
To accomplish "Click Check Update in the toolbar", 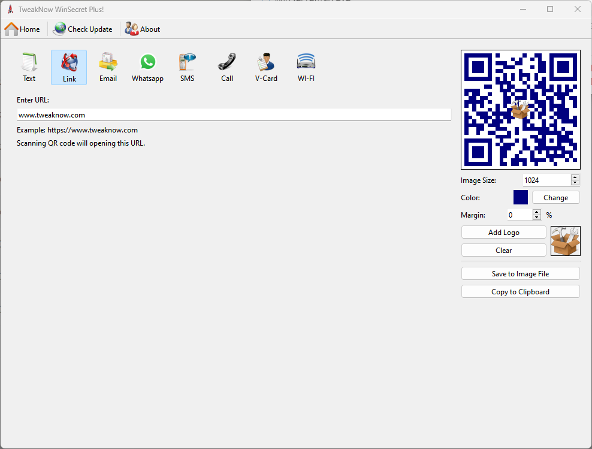I will [x=83, y=29].
